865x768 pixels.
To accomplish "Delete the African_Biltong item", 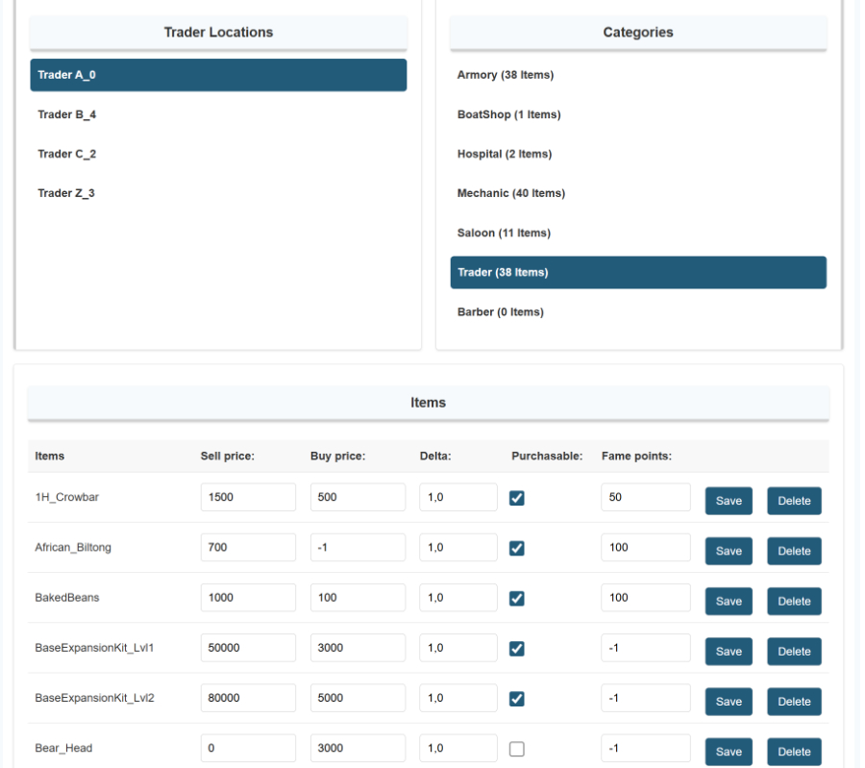I will click(795, 551).
